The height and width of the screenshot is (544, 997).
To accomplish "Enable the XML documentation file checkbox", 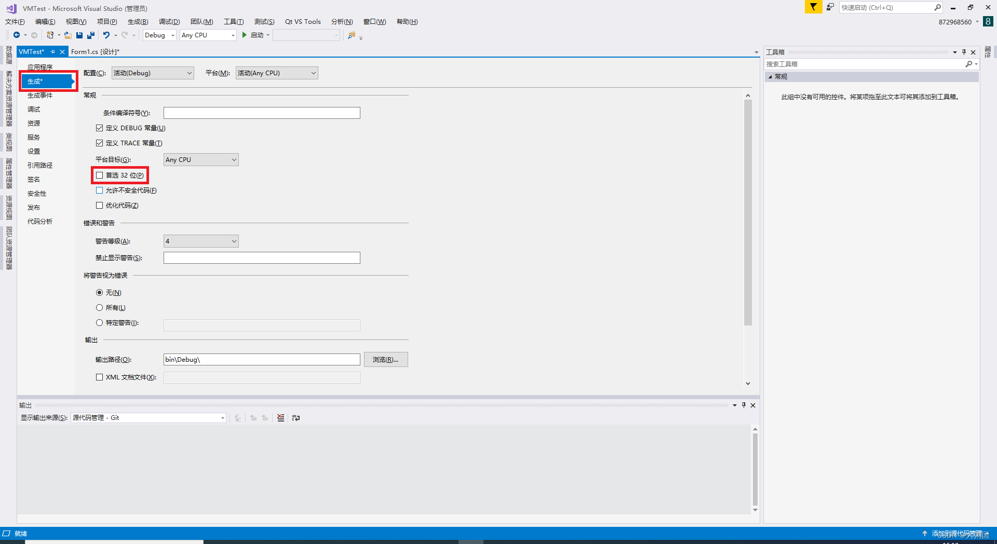I will click(99, 377).
